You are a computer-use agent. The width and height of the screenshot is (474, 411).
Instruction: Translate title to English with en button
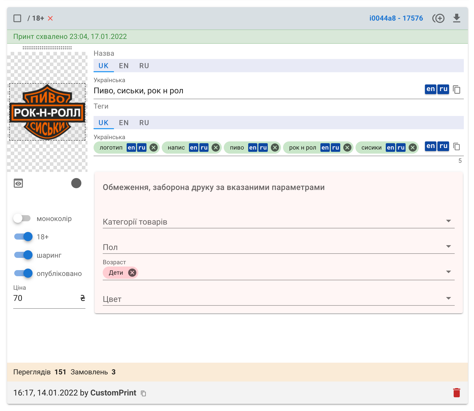pos(431,89)
